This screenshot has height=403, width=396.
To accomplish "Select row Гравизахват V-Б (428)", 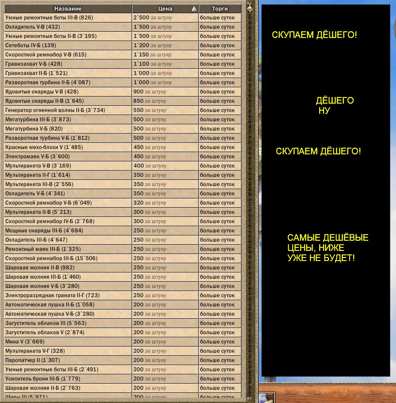I will tap(123, 64).
